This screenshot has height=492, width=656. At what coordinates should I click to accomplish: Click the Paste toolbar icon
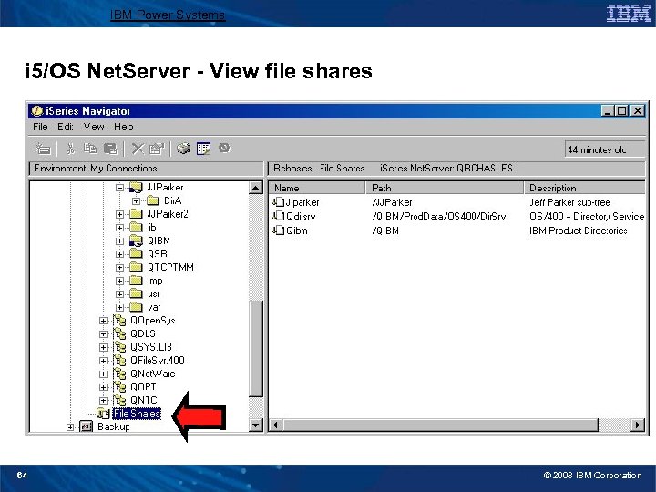pos(110,149)
